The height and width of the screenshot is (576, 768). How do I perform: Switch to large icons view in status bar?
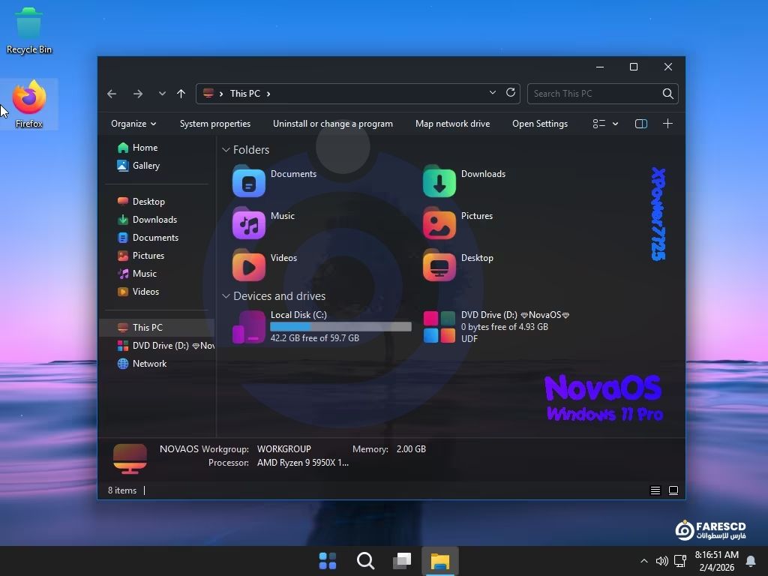(673, 490)
